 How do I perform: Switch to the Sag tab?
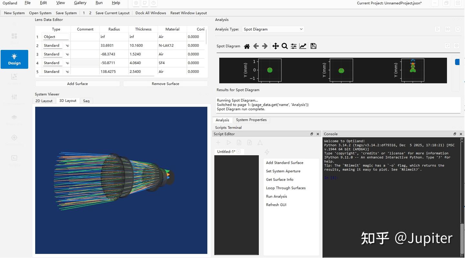[x=86, y=101]
